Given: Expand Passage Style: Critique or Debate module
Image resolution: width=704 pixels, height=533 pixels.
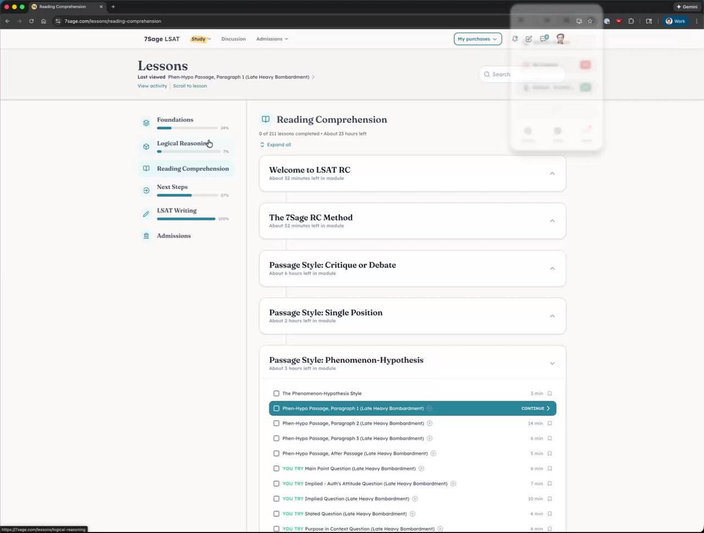Looking at the screenshot, I should (x=552, y=268).
